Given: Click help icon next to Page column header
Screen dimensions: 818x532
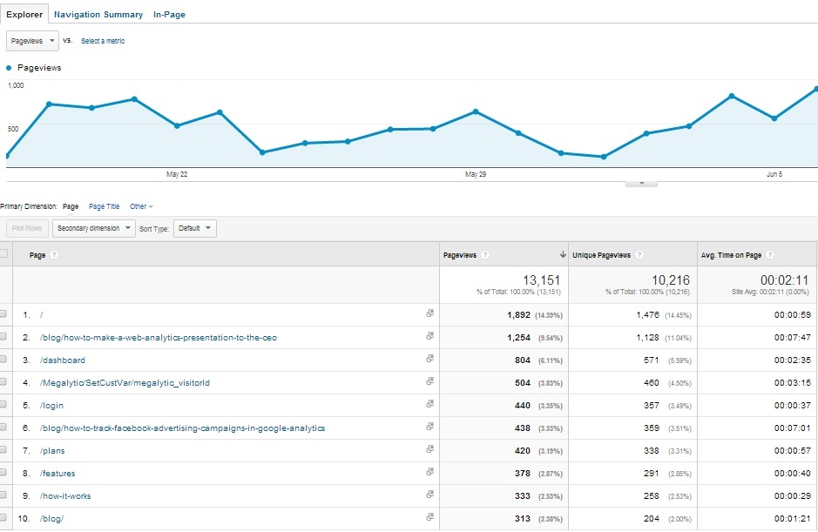Looking at the screenshot, I should point(54,255).
